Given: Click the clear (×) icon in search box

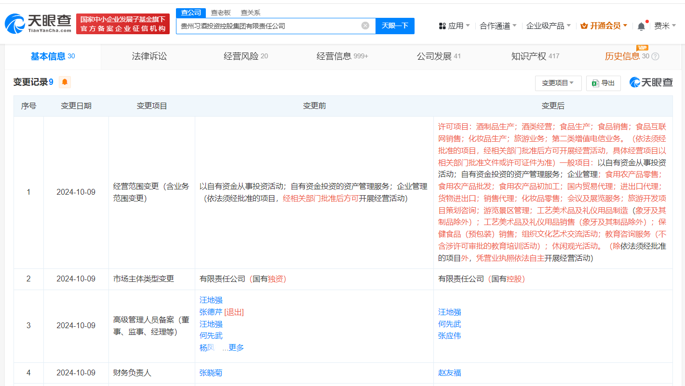Looking at the screenshot, I should coord(365,26).
